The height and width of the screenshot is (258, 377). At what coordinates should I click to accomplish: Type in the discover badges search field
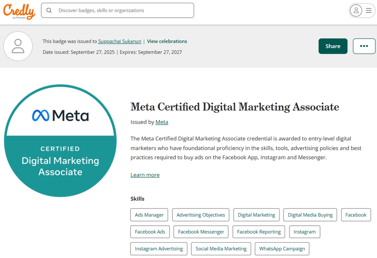pos(122,11)
